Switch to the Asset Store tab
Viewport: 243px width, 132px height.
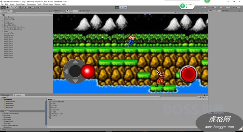click(85, 11)
